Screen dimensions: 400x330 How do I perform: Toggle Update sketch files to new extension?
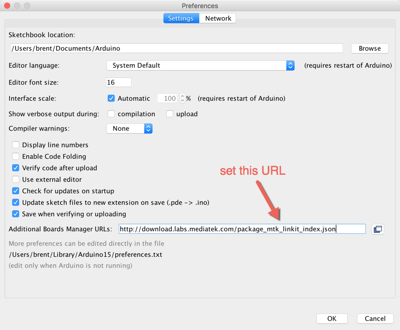point(16,202)
